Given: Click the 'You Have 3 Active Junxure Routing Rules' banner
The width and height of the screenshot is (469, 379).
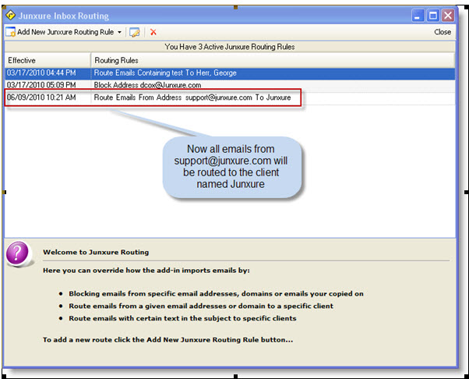Looking at the screenshot, I should pyautogui.click(x=230, y=47).
